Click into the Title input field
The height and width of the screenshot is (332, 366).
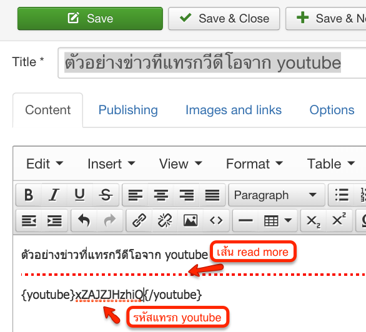212,63
